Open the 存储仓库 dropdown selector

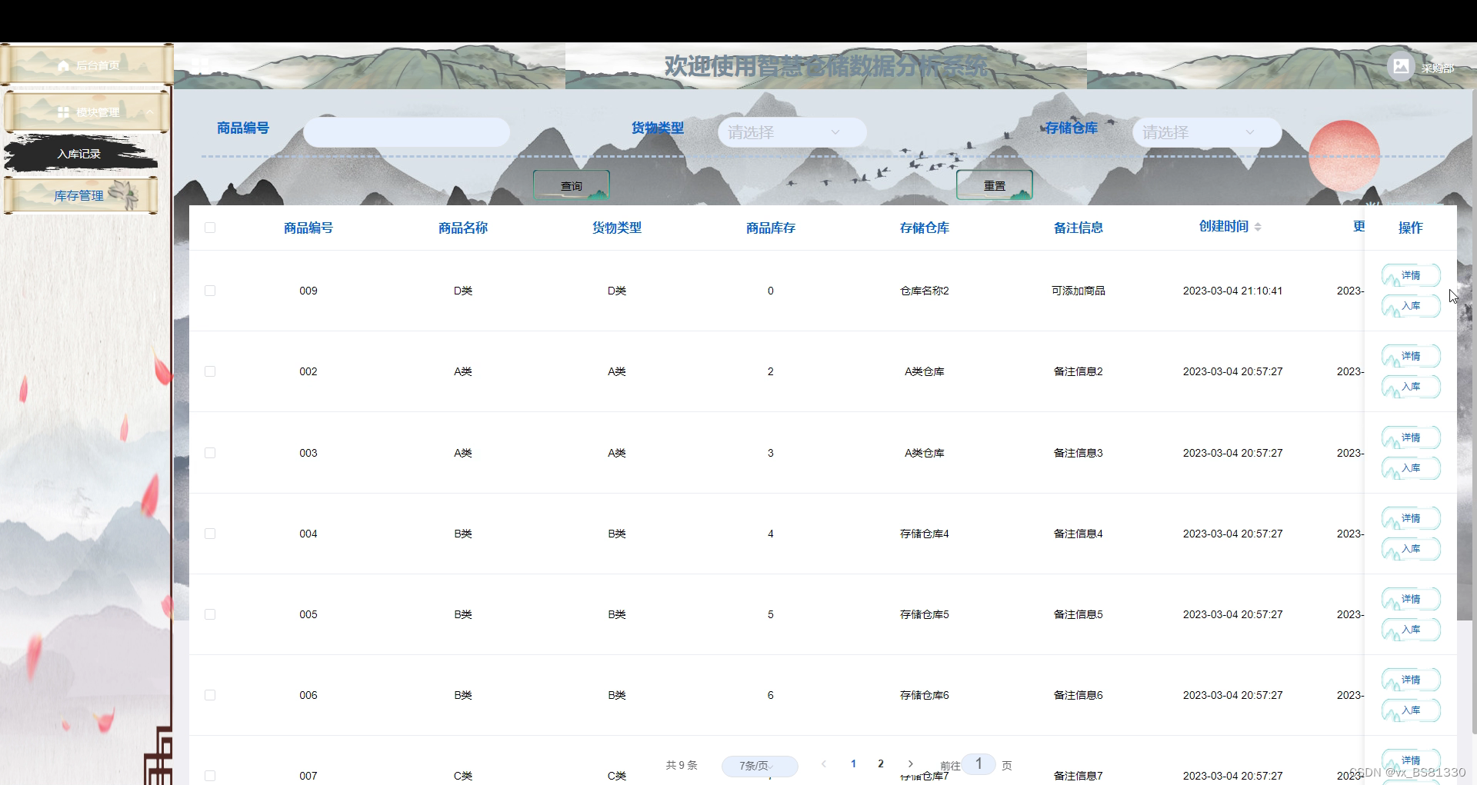(1206, 132)
